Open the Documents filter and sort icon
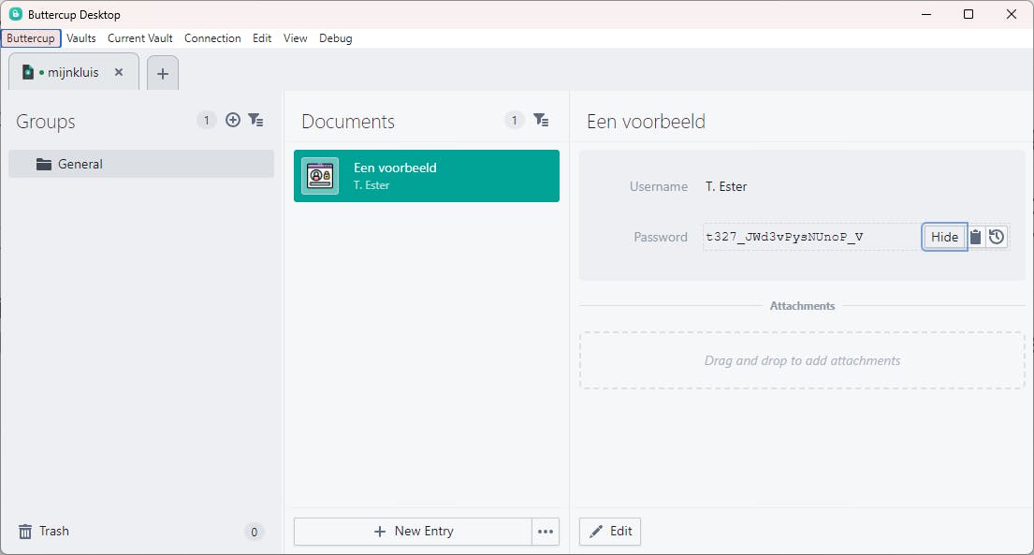The width and height of the screenshot is (1034, 555). click(541, 120)
